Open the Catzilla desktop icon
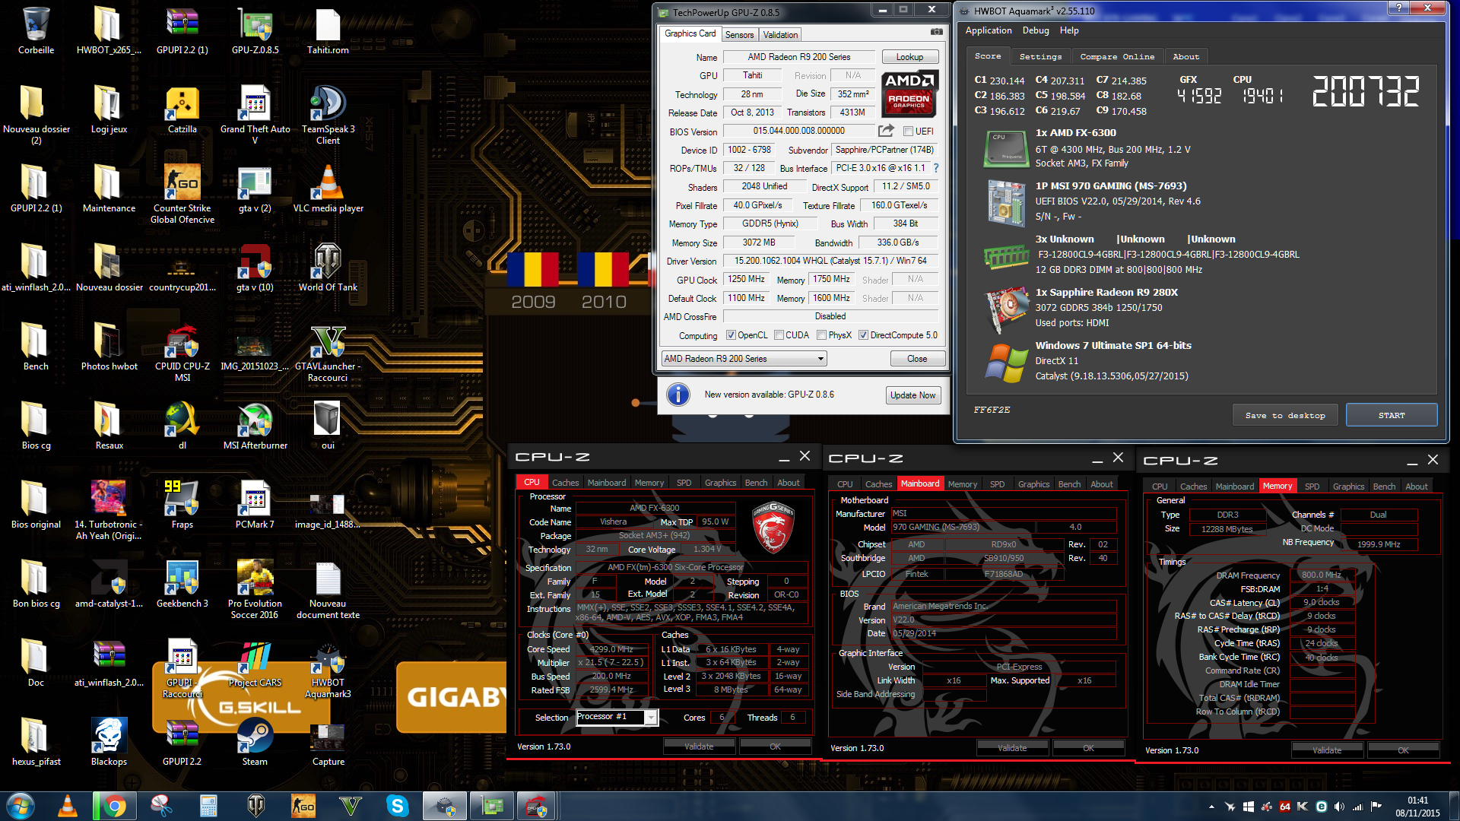Viewport: 1460px width, 821px height. click(x=182, y=109)
